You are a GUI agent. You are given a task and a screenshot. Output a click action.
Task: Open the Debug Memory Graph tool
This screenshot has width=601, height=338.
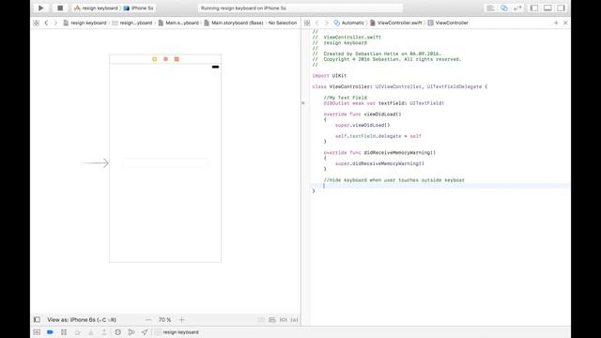click(x=131, y=332)
